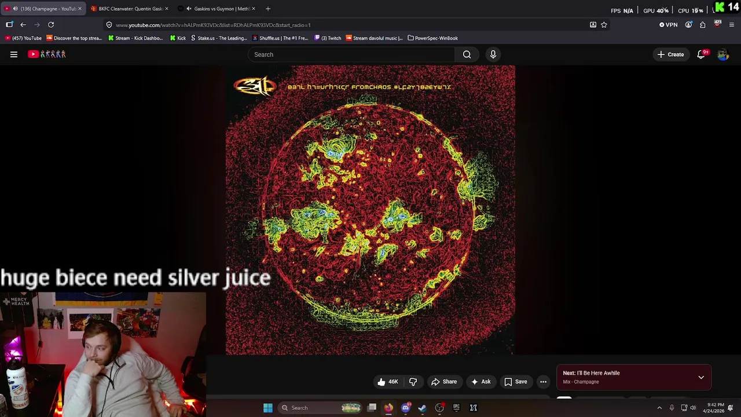Dislike the video with thumbs down

(x=413, y=382)
